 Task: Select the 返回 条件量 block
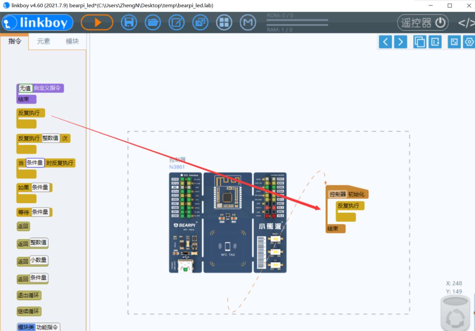33,278
